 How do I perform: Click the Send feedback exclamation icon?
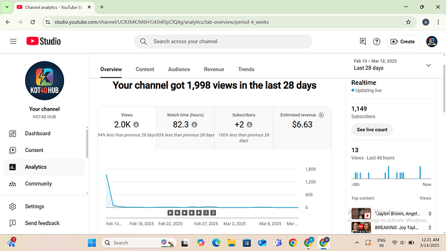pyautogui.click(x=12, y=223)
